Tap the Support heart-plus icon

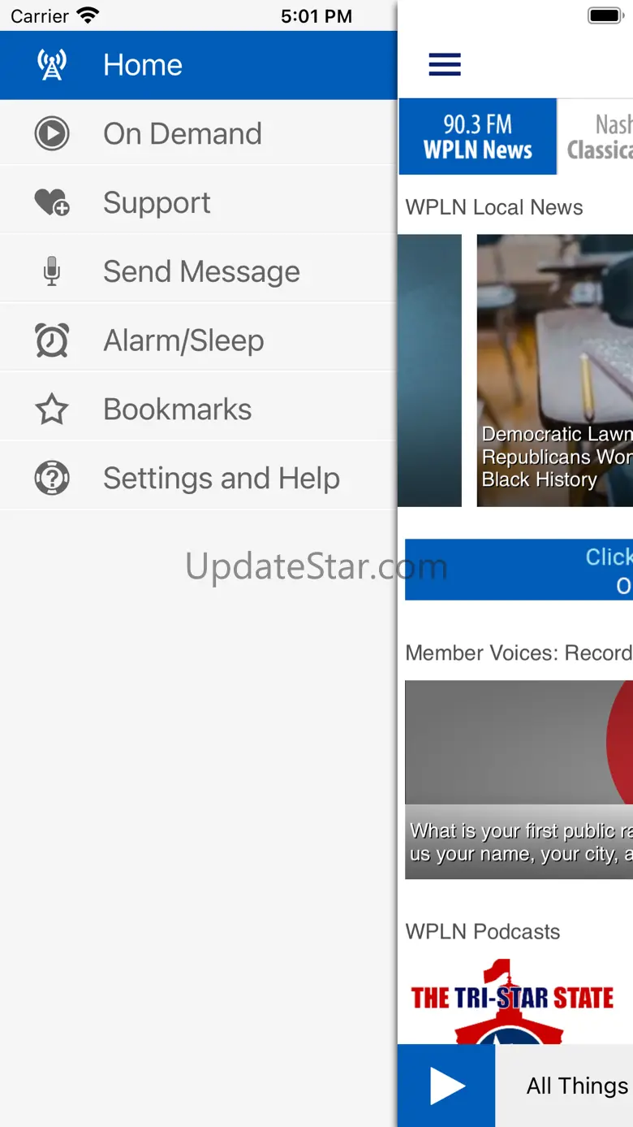point(52,202)
